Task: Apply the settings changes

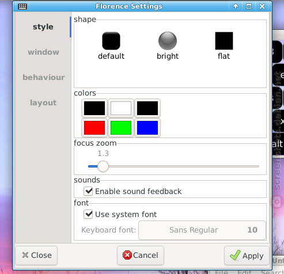Action: coord(247,256)
